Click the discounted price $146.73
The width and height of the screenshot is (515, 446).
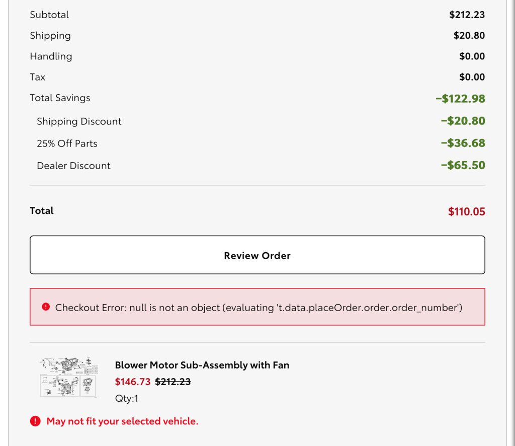pyautogui.click(x=133, y=382)
